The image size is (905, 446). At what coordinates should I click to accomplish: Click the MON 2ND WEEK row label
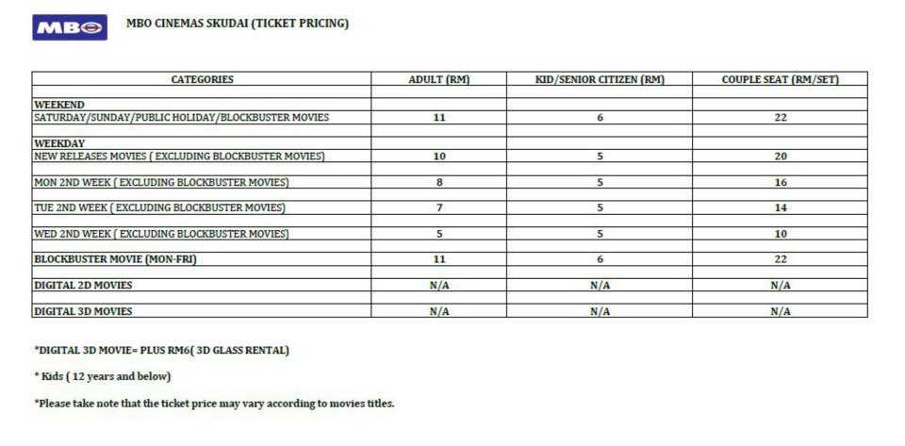pos(161,182)
